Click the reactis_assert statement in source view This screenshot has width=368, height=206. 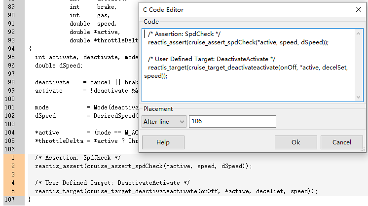143,166
